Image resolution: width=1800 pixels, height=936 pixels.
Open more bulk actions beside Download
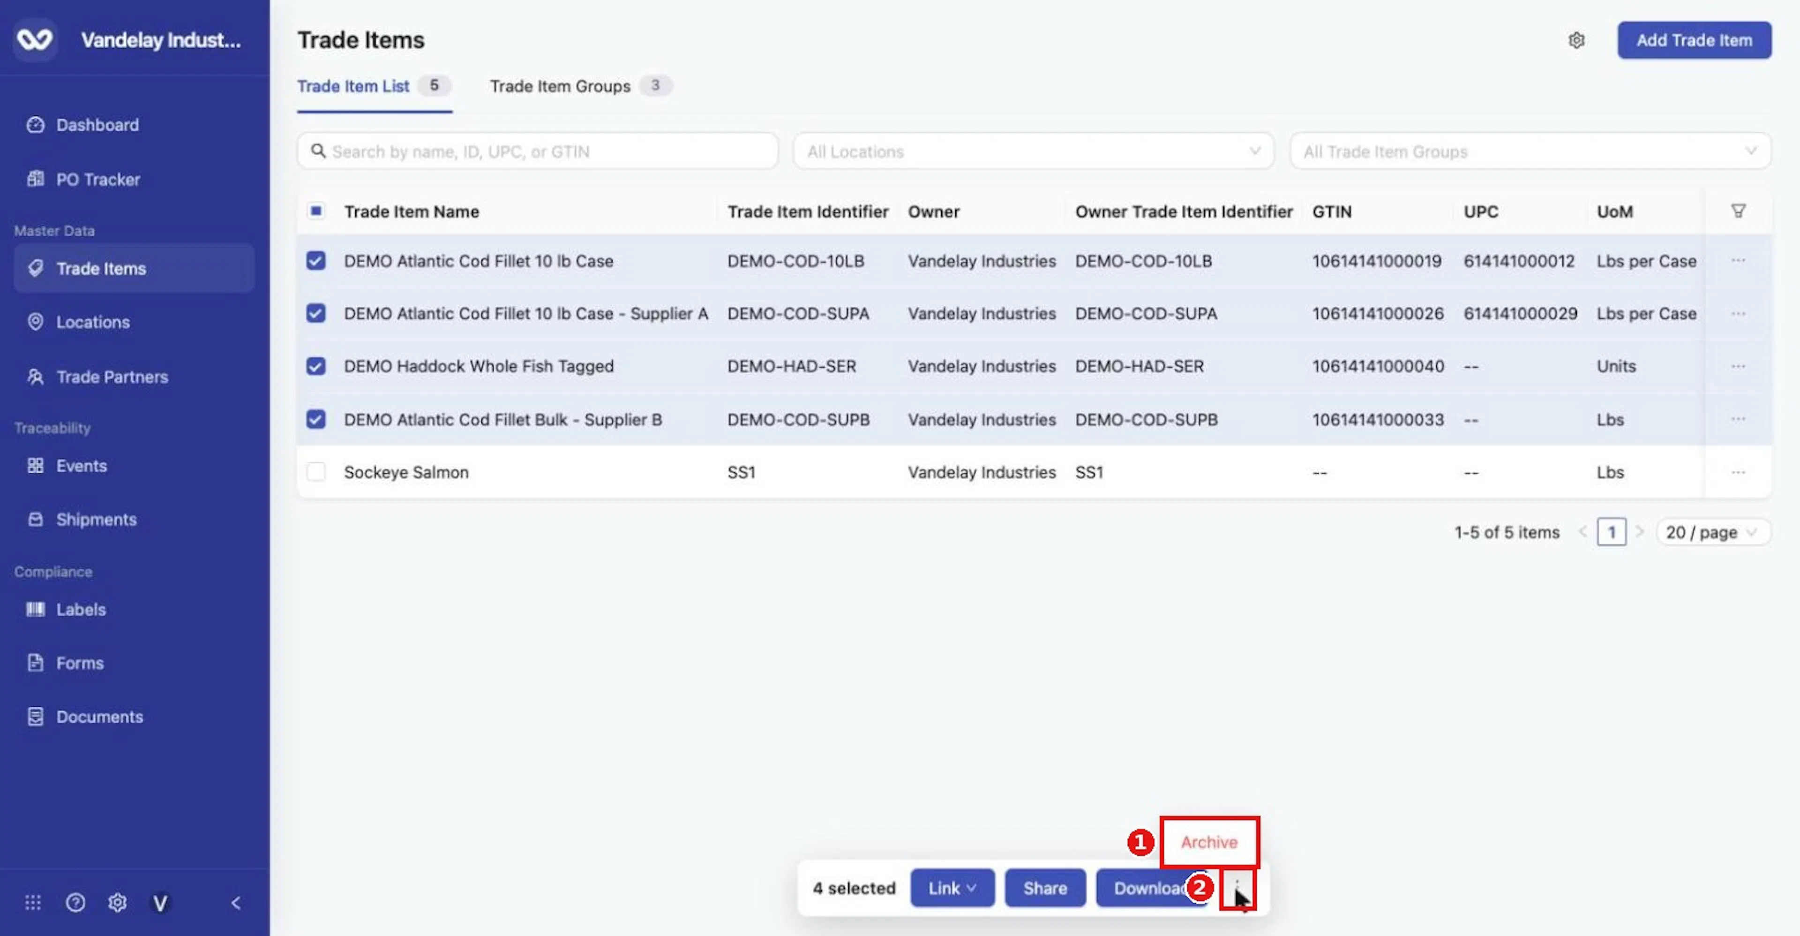point(1237,889)
